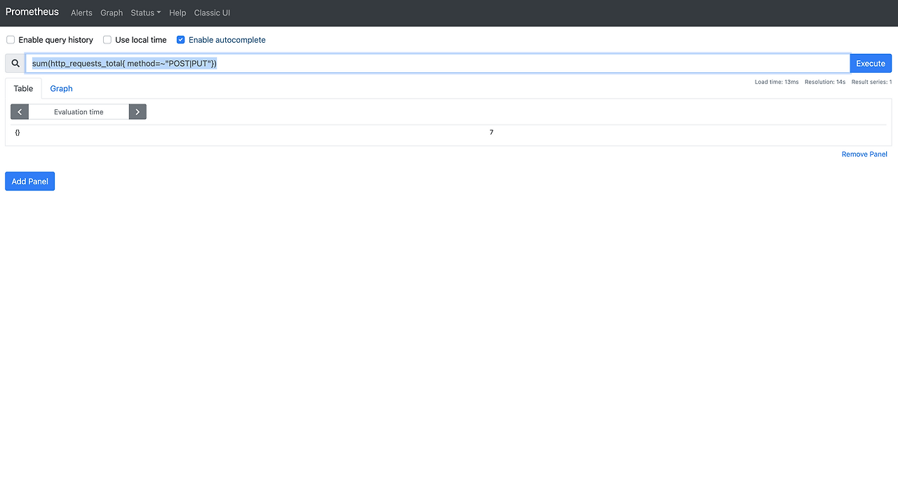
Task: Click the magnifying glass search icon
Action: [15, 63]
